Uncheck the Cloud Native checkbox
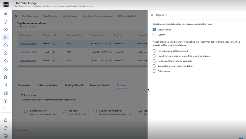This screenshot has width=246, height=139. click(x=154, y=30)
